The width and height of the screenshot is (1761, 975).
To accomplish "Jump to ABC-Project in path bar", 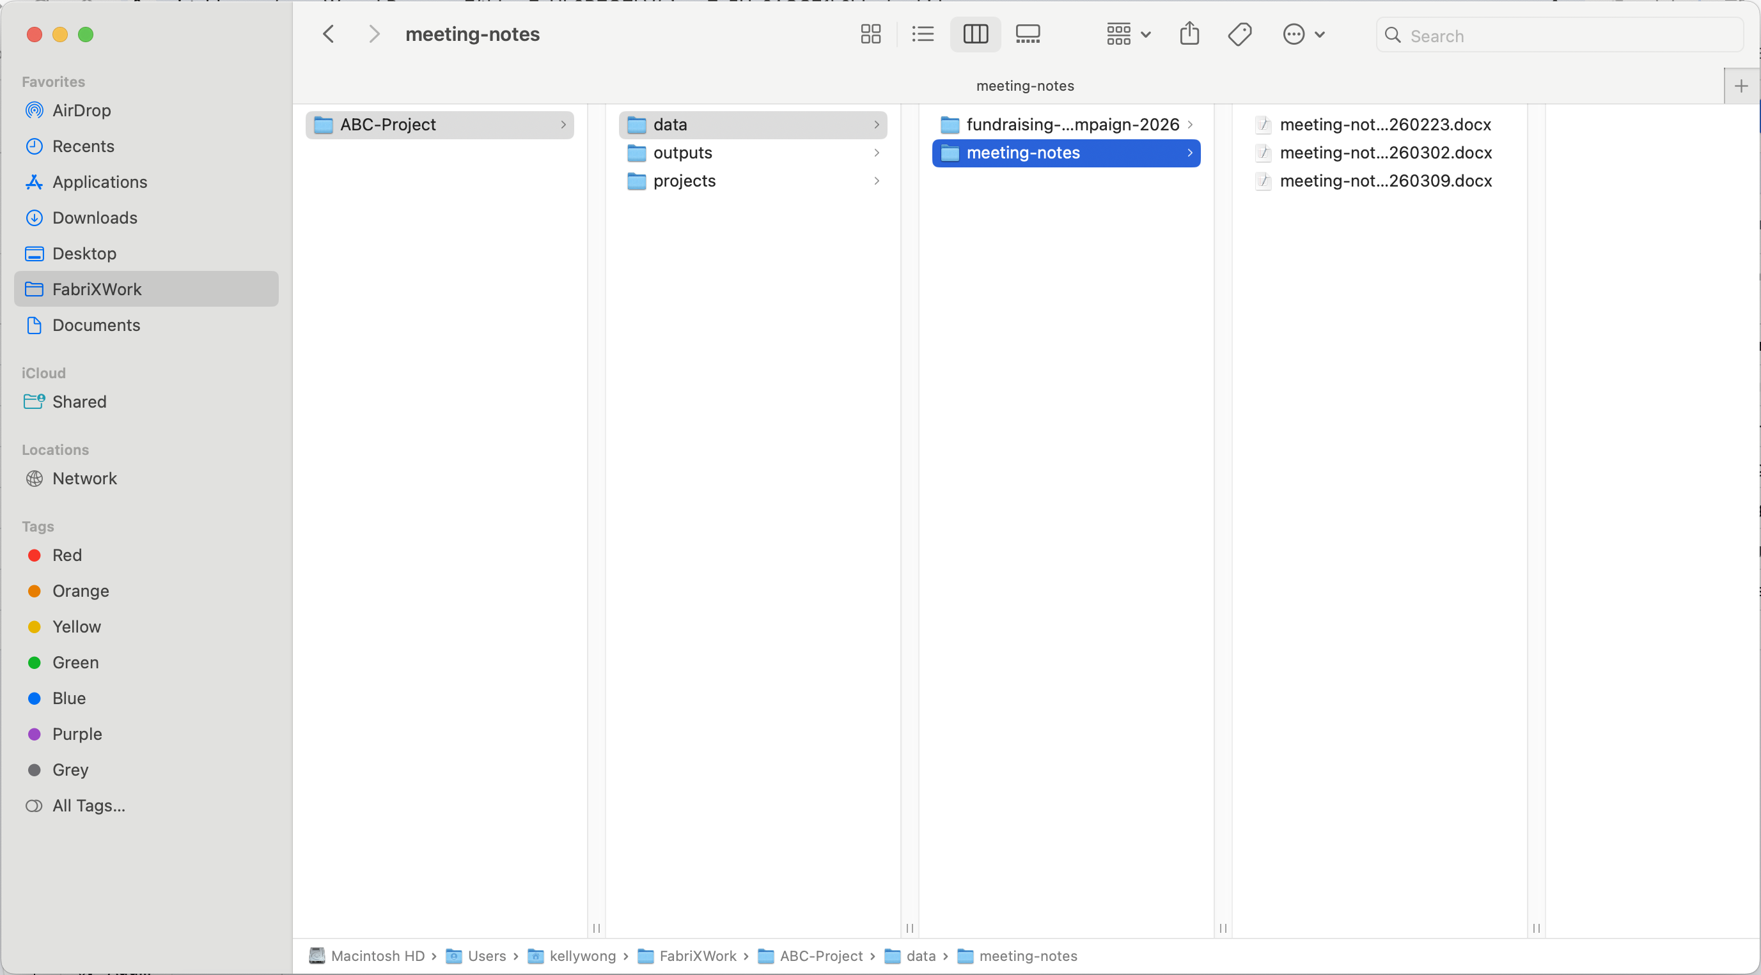I will (x=820, y=956).
